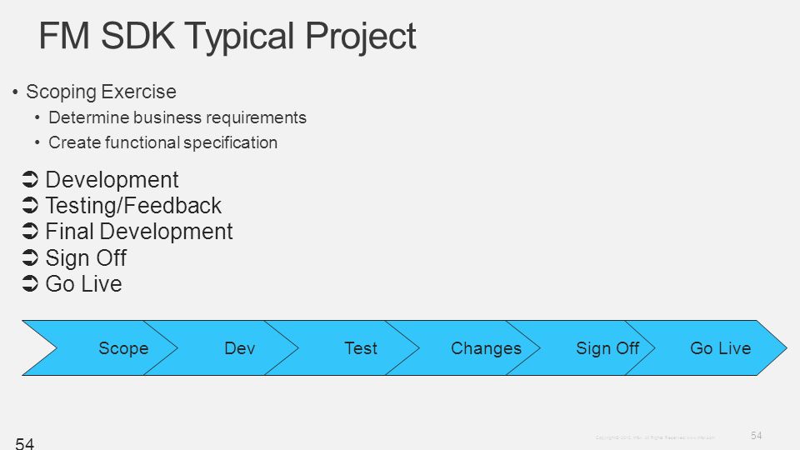Viewport: 800px width, 450px height.
Task: Select the Scope chevron in the process bar
Action: 100,348
